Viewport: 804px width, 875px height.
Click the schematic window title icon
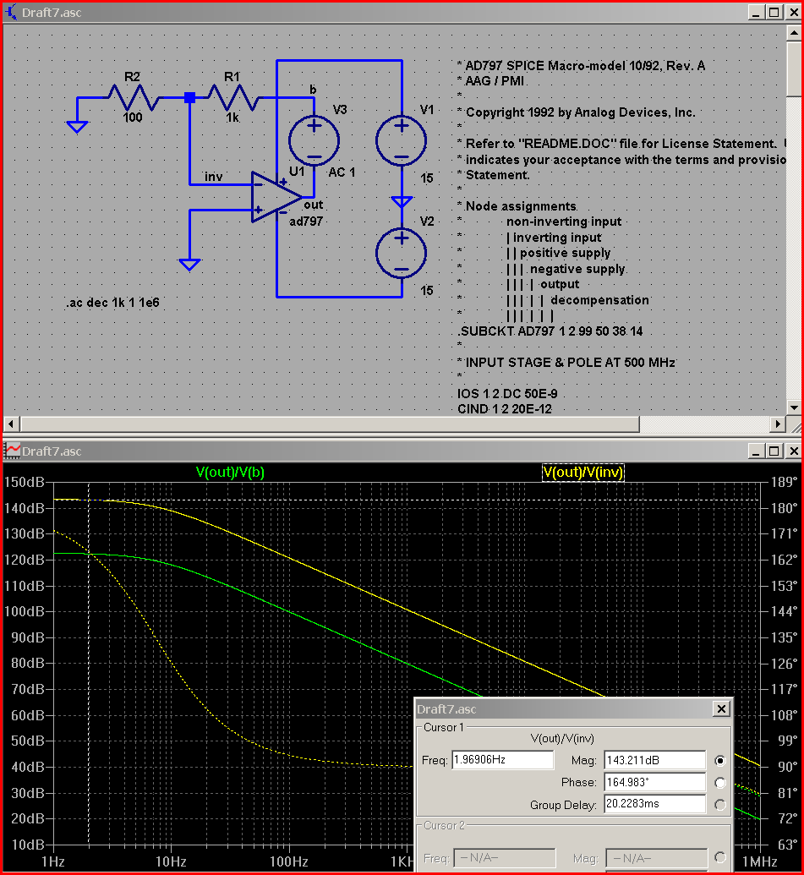[12, 13]
